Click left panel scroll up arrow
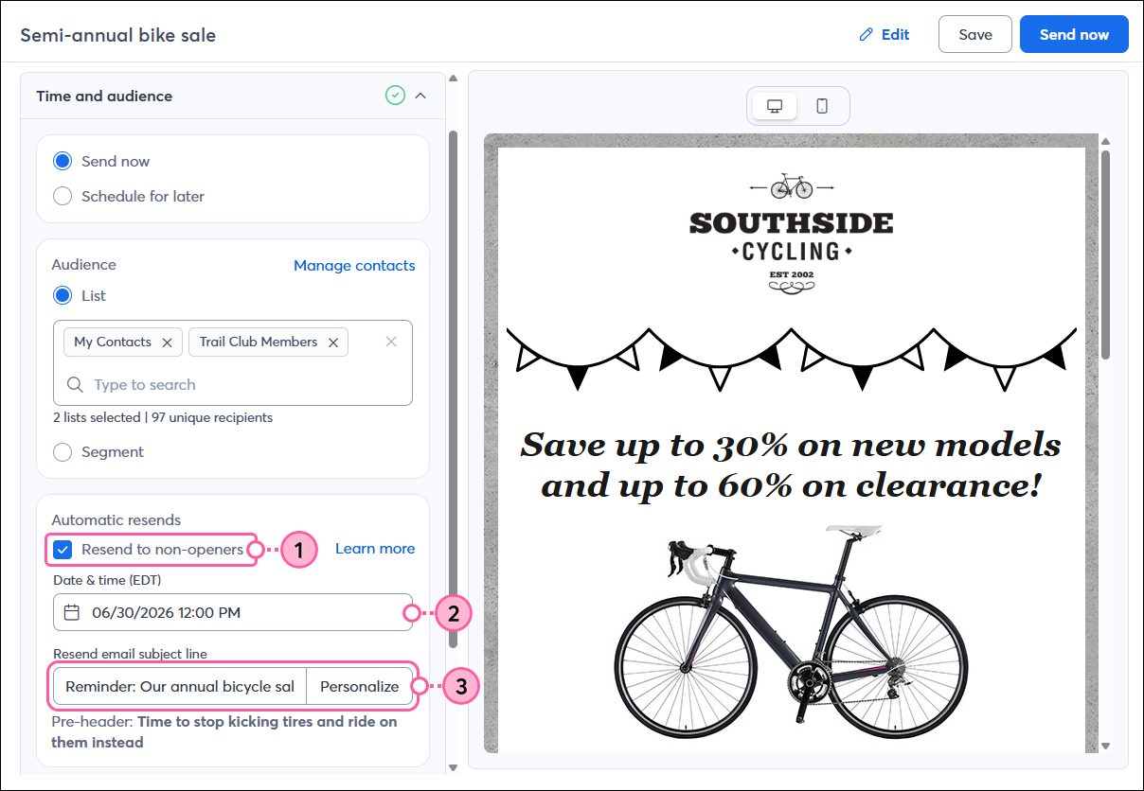Screen dimensions: 1144x791 coord(453,79)
